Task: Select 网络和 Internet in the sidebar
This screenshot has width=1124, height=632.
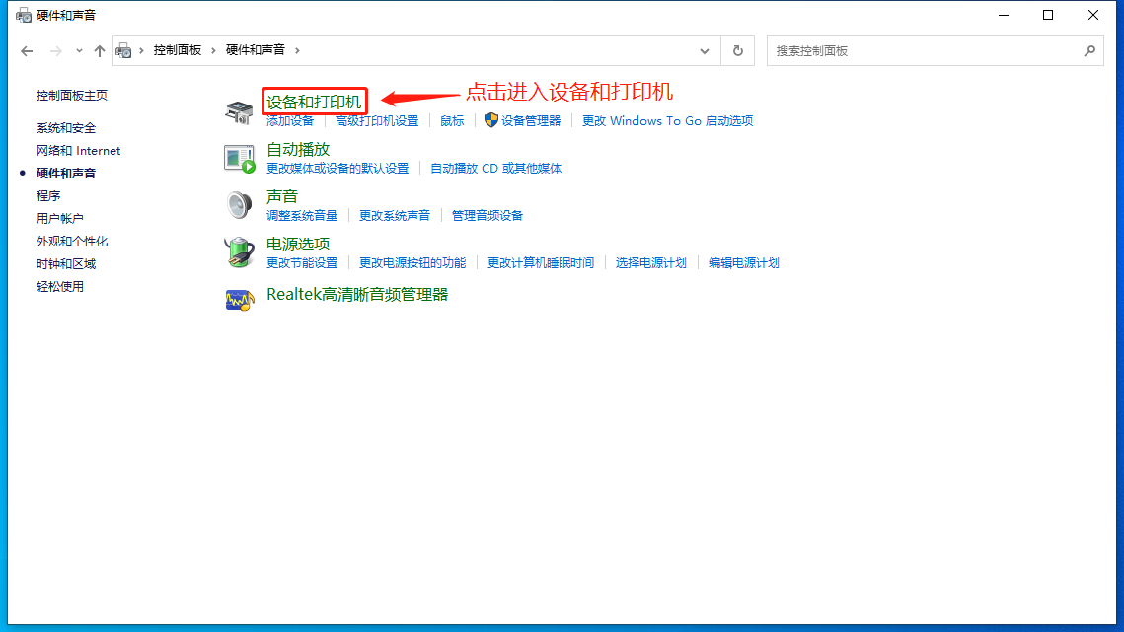Action: click(78, 151)
